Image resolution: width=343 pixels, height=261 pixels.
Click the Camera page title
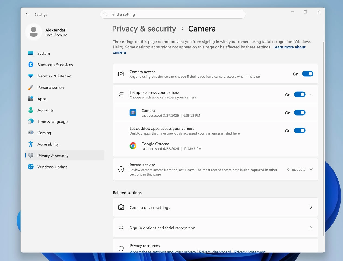202,29
